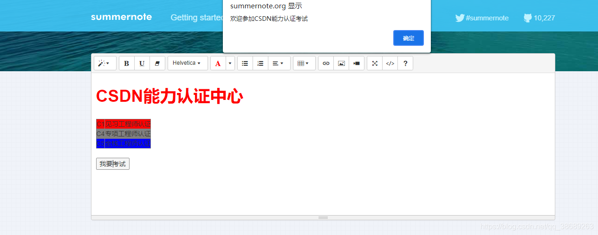Image resolution: width=598 pixels, height=235 pixels.
Task: Open the paragraph alignment dropdown
Action: (x=279, y=63)
